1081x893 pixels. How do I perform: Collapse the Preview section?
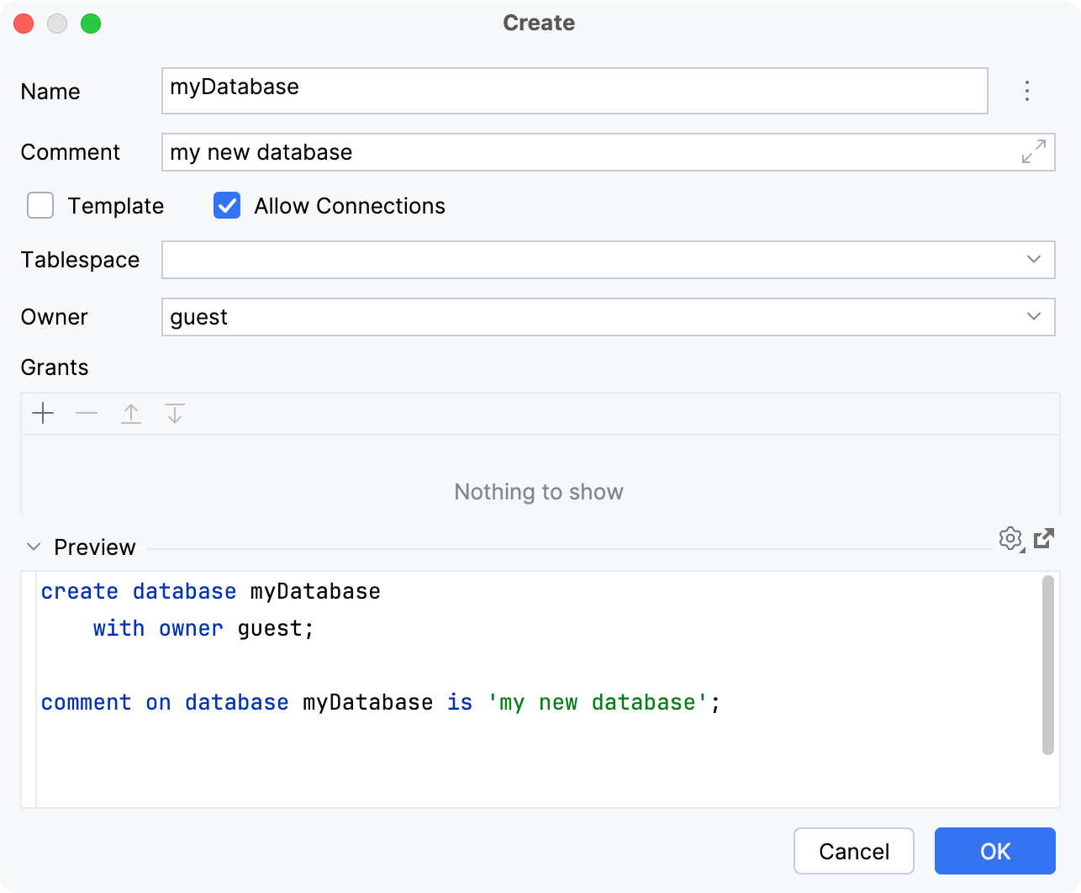click(34, 547)
